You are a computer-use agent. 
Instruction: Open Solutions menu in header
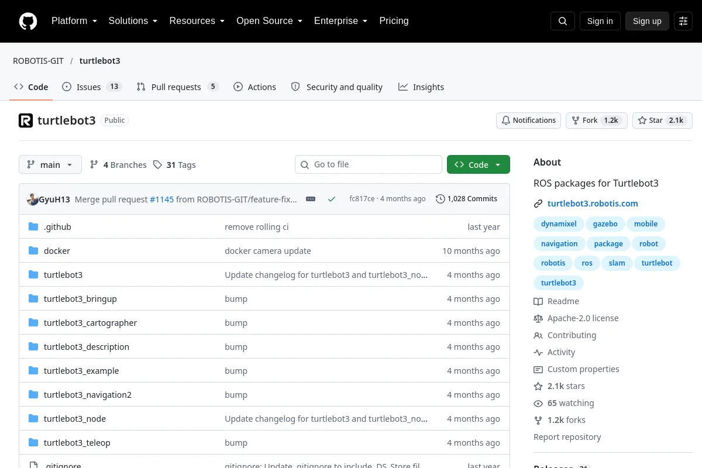[x=133, y=21]
